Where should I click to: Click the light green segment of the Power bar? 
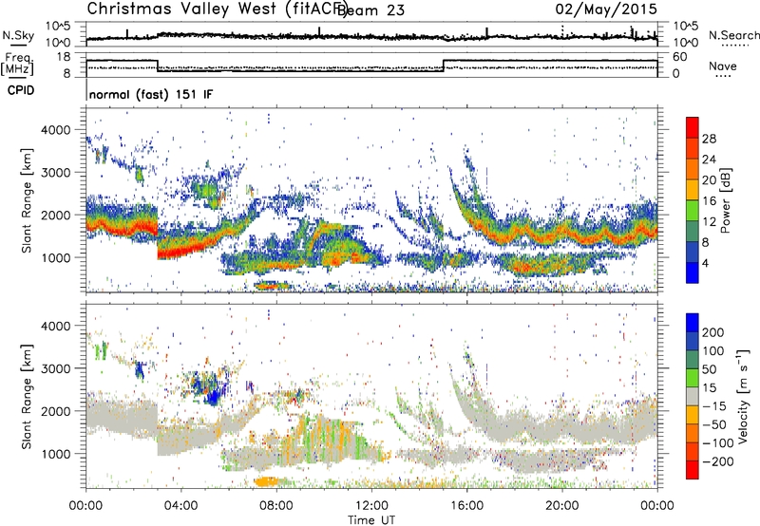click(x=693, y=210)
